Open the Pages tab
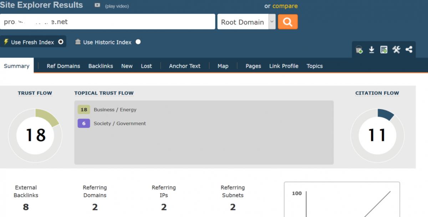428x217 pixels. [x=253, y=66]
